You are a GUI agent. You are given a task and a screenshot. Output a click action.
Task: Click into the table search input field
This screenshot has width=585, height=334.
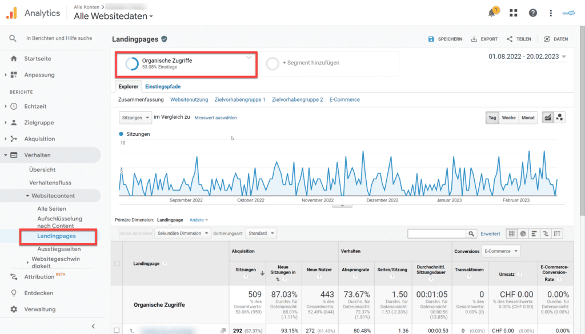(436, 234)
